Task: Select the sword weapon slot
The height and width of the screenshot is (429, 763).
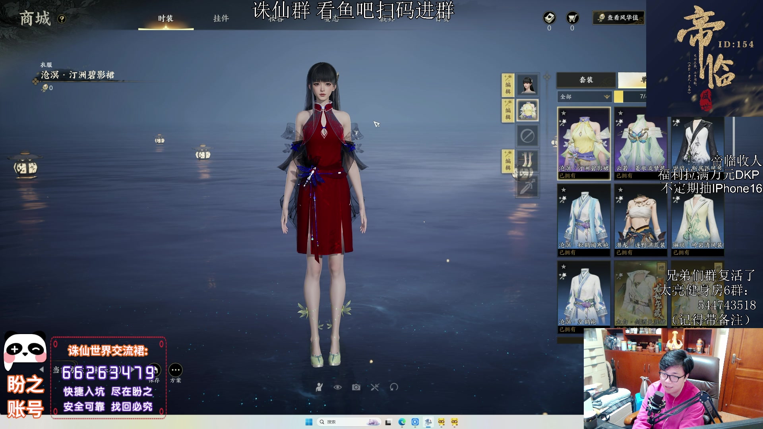Action: coord(527,186)
